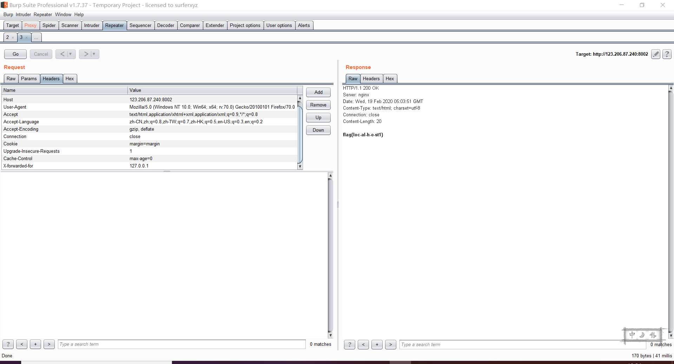Open the Repeater menu
The width and height of the screenshot is (674, 364).
[x=43, y=14]
